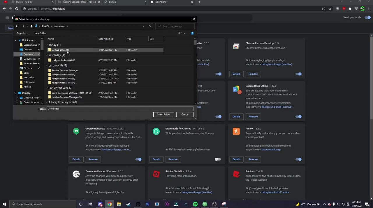Open Details for Google Hangouts extension

(x=76, y=159)
